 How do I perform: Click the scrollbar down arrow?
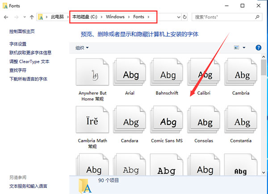(264, 173)
